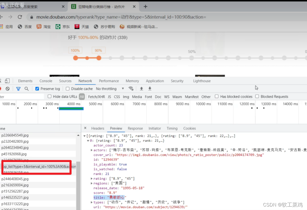This screenshot has height=210, width=307.
Task: Open the 京东 bookmark
Action: (x=63, y=27)
